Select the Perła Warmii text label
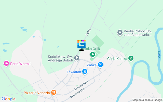This screenshot has width=163, height=102. point(20,64)
